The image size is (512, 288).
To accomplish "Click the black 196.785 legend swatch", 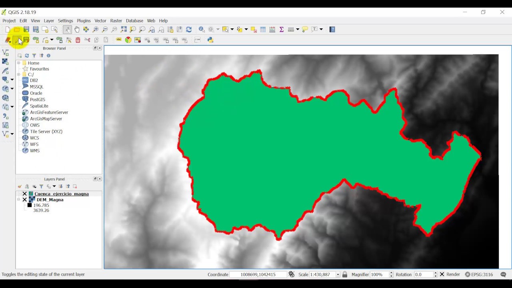I will pyautogui.click(x=29, y=205).
